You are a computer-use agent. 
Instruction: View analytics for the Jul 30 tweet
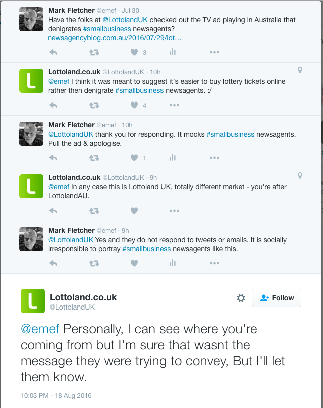tap(173, 52)
